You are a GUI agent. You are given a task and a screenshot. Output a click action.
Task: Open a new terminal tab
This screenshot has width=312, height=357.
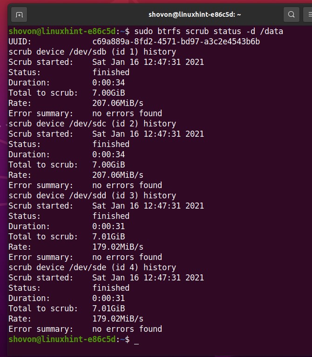point(19,14)
